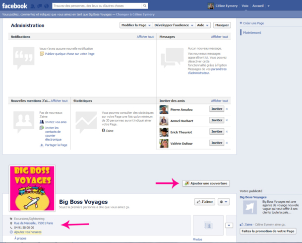Select Voix in the top navigation
This screenshot has height=243, width=302.
coord(244,6)
